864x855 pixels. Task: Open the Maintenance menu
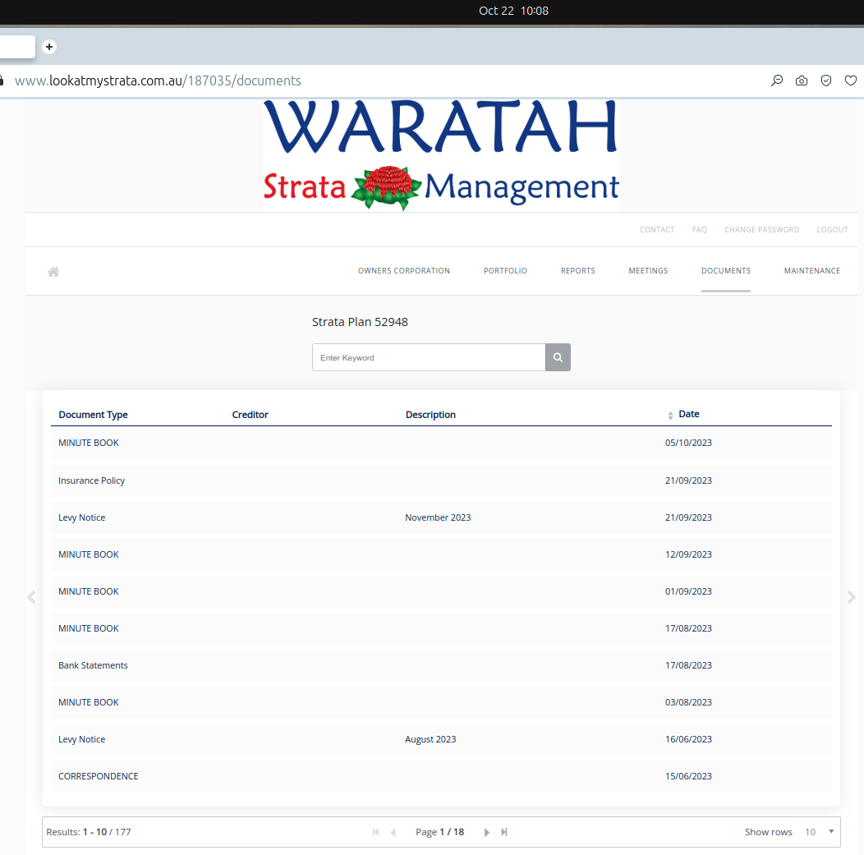(x=812, y=270)
